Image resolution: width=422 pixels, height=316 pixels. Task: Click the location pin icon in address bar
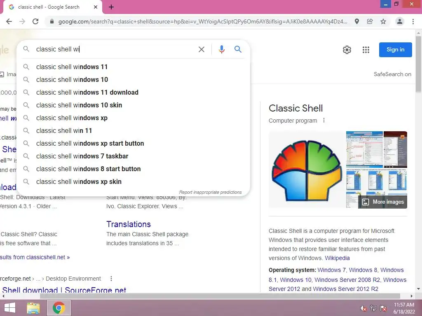357,21
